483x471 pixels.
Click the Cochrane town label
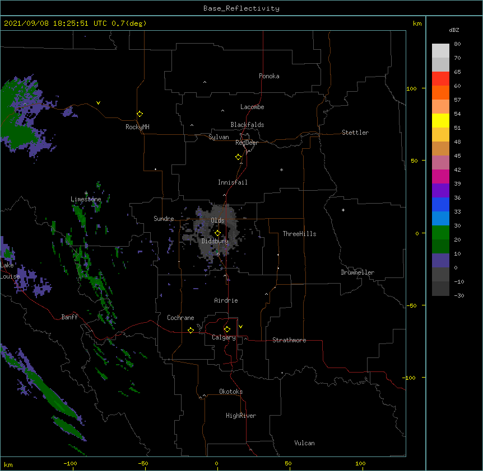(180, 318)
